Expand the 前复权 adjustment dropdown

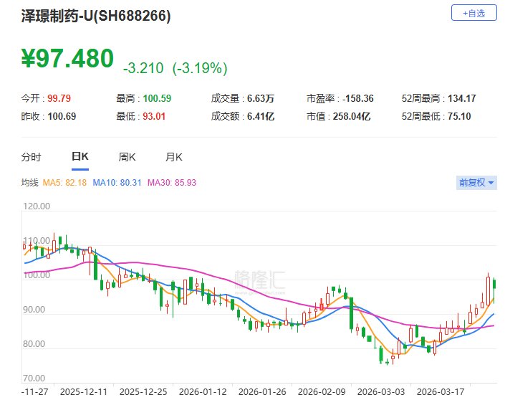click(x=476, y=183)
